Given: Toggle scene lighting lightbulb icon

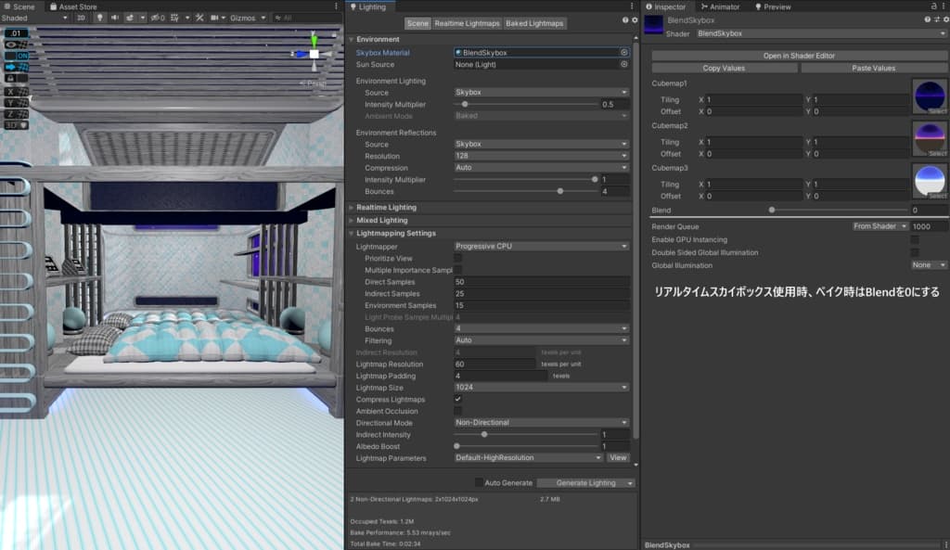Looking at the screenshot, I should (99, 18).
